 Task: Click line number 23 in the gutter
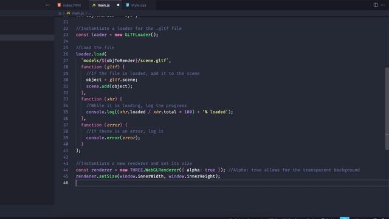(x=66, y=35)
